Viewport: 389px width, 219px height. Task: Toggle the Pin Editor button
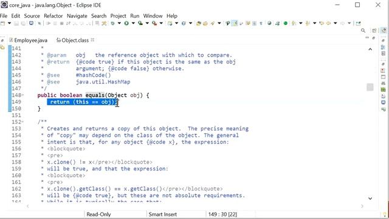coord(358,23)
